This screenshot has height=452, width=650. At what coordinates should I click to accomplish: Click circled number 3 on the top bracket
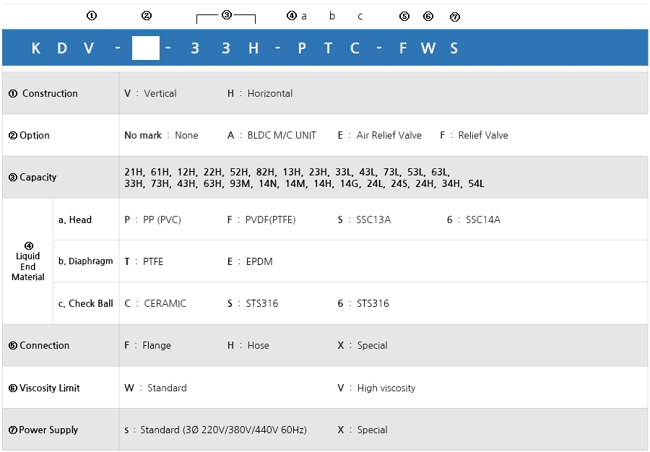pos(226,14)
